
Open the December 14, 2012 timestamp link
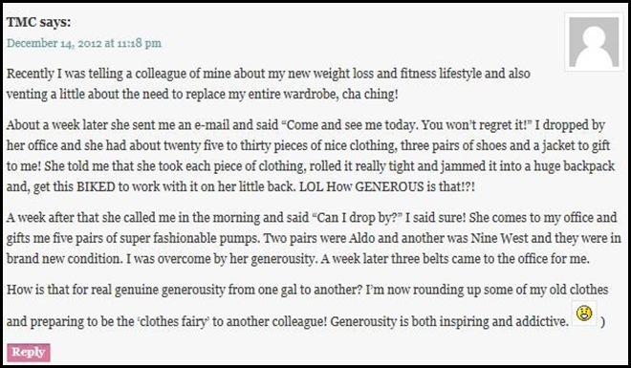(84, 43)
